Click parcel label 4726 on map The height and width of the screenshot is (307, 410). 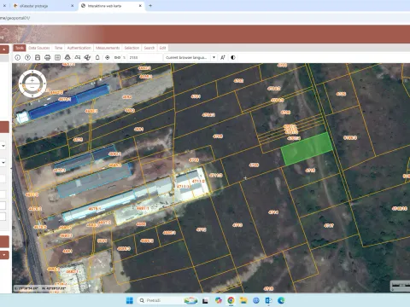pos(341,94)
